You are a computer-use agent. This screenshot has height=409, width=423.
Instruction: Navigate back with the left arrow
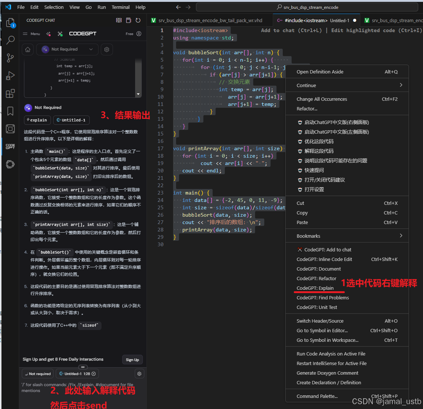(x=178, y=7)
